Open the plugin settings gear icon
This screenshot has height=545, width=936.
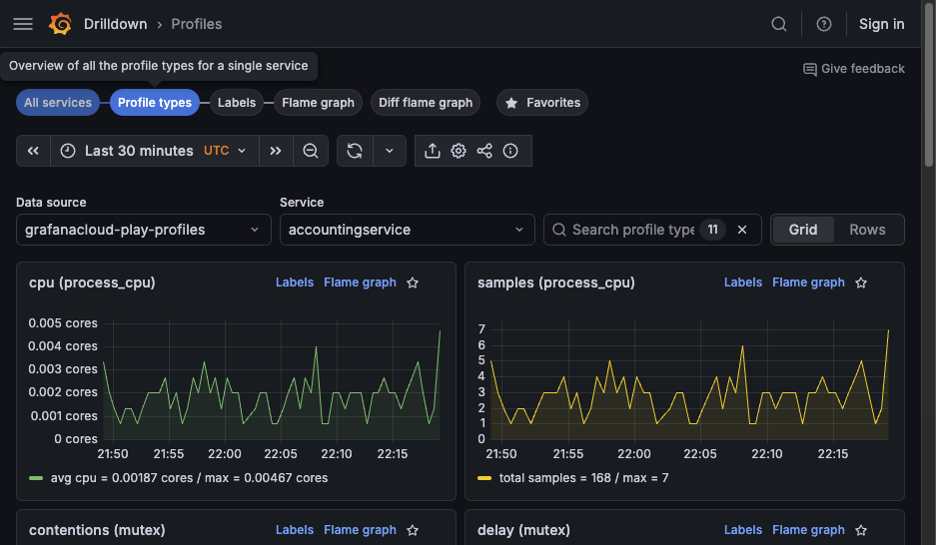(x=459, y=151)
